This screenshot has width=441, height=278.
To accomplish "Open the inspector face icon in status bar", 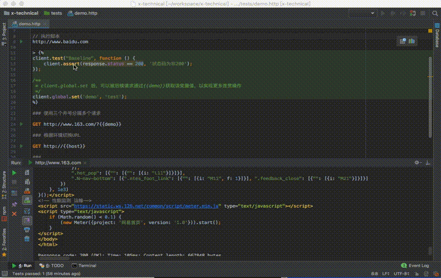I will point(426,274).
